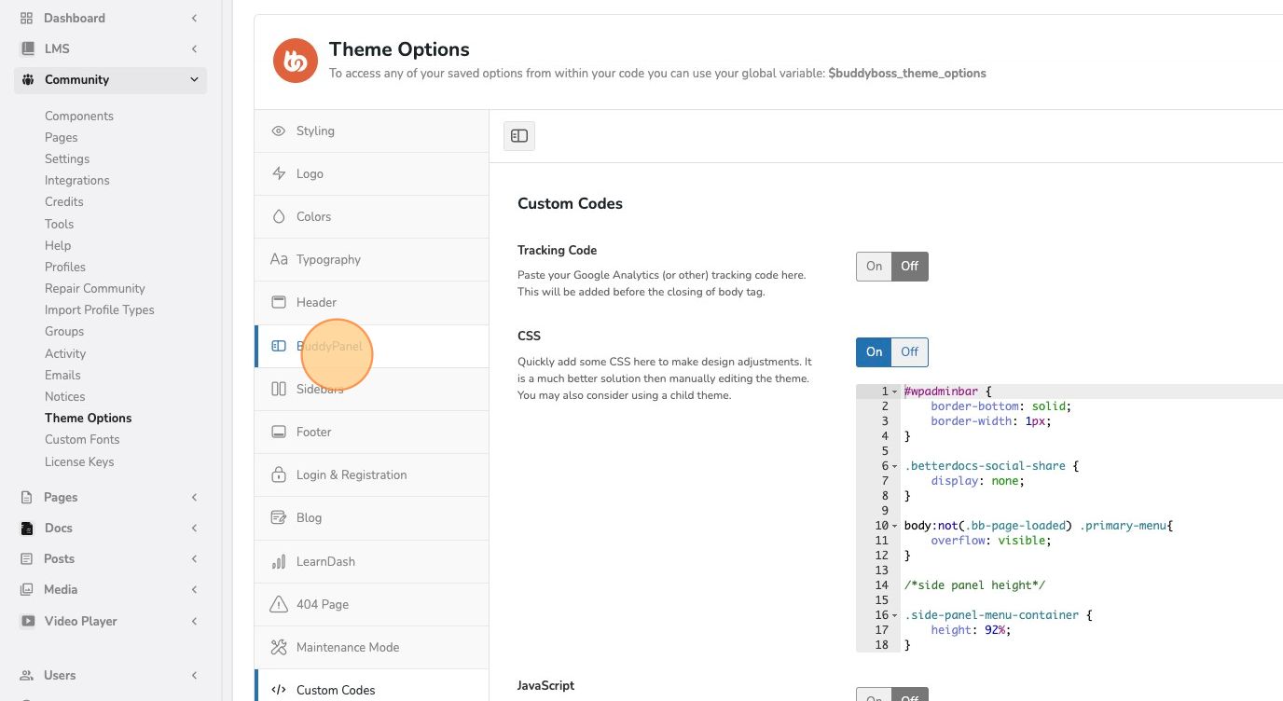Open the Notices submenu link
The height and width of the screenshot is (701, 1283).
[64, 396]
